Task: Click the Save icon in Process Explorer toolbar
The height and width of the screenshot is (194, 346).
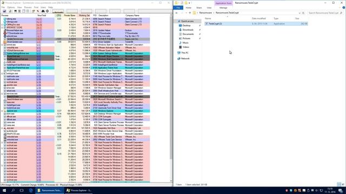Action: [x=4, y=11]
